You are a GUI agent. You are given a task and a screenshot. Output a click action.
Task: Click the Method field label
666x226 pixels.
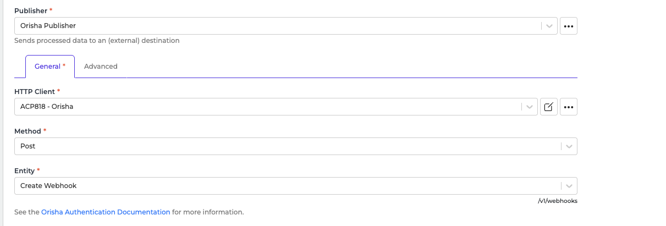click(27, 131)
